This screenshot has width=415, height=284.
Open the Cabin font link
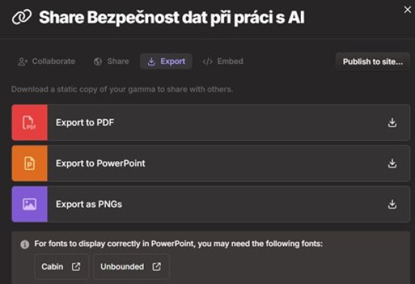(62, 267)
